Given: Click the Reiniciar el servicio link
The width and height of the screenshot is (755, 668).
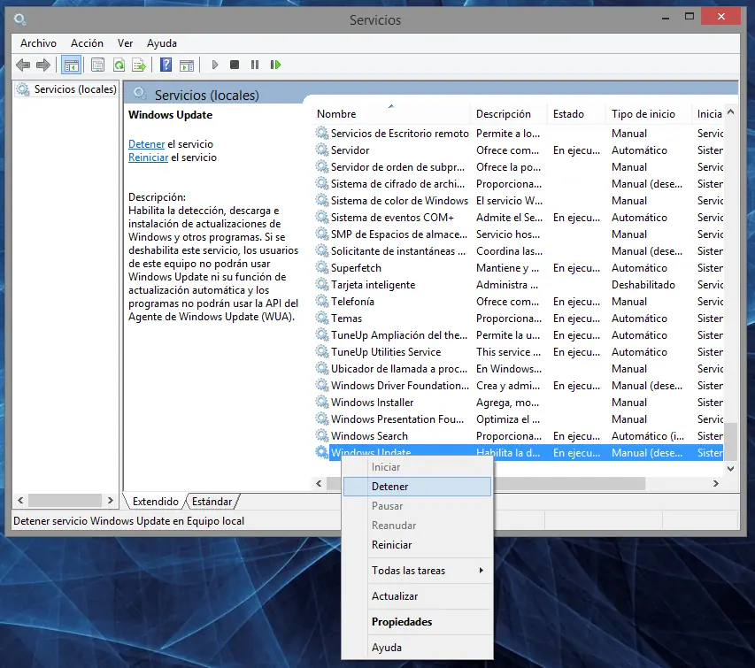Looking at the screenshot, I should pyautogui.click(x=149, y=157).
